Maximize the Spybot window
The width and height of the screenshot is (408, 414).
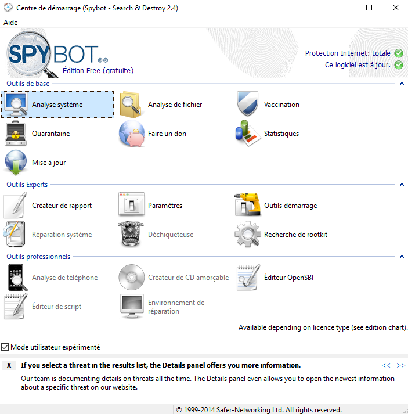click(369, 8)
